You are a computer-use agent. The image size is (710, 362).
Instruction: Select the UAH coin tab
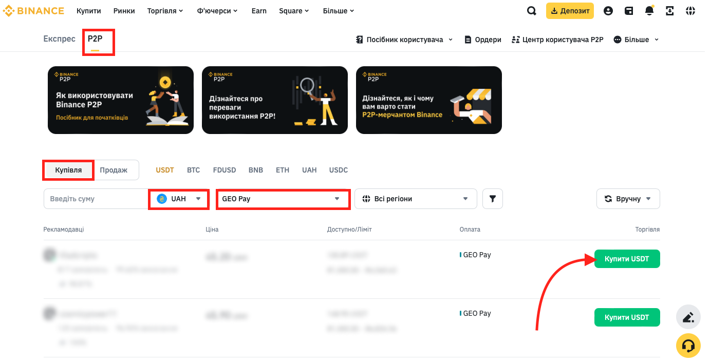coord(309,170)
